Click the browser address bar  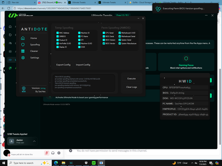point(83,8)
